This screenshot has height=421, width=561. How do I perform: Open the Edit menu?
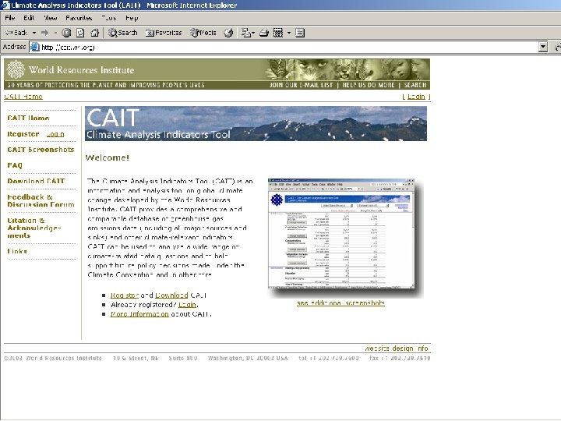coord(29,18)
